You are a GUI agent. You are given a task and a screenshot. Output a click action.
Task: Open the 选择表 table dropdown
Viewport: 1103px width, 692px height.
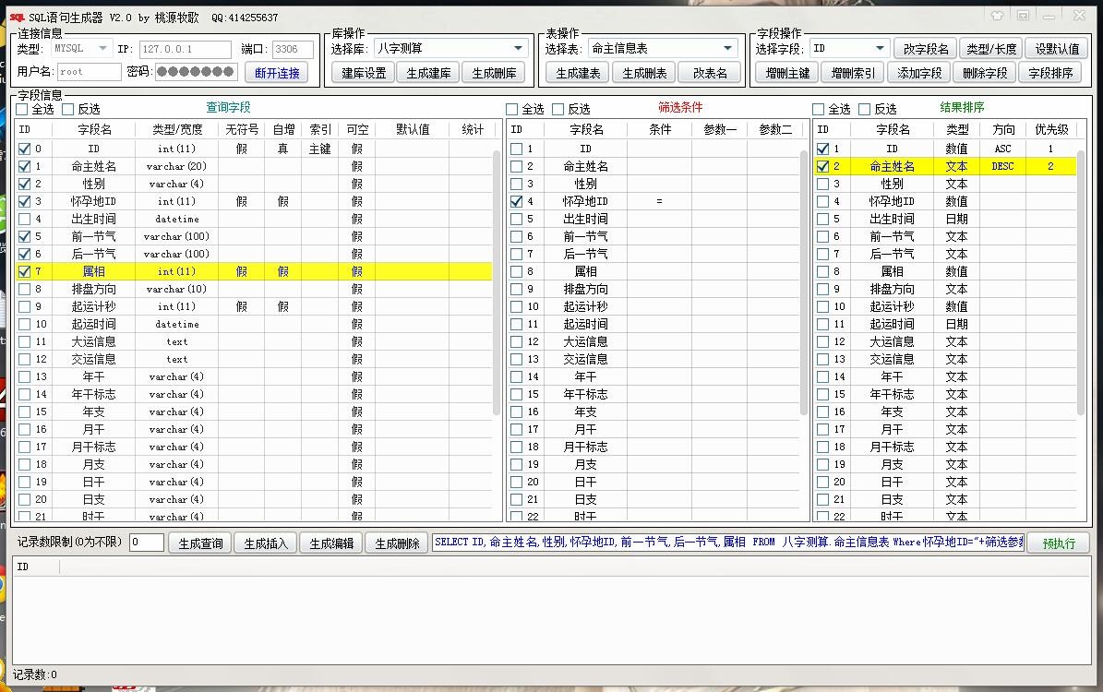click(x=727, y=49)
